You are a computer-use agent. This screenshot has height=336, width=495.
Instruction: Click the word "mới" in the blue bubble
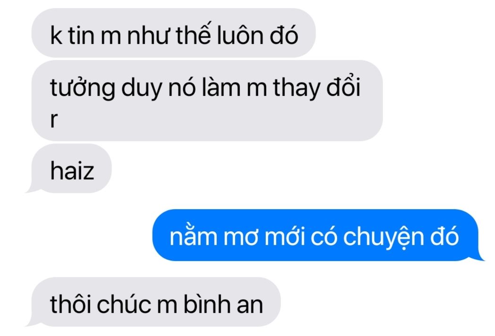[x=285, y=236]
